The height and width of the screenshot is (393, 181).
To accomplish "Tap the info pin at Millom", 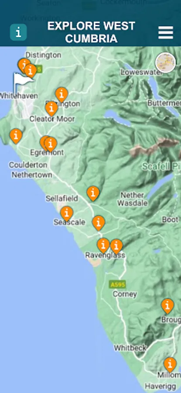I will 170,365.
